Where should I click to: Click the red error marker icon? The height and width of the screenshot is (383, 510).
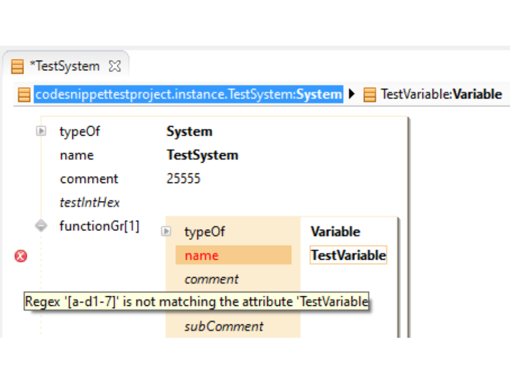click(x=21, y=256)
